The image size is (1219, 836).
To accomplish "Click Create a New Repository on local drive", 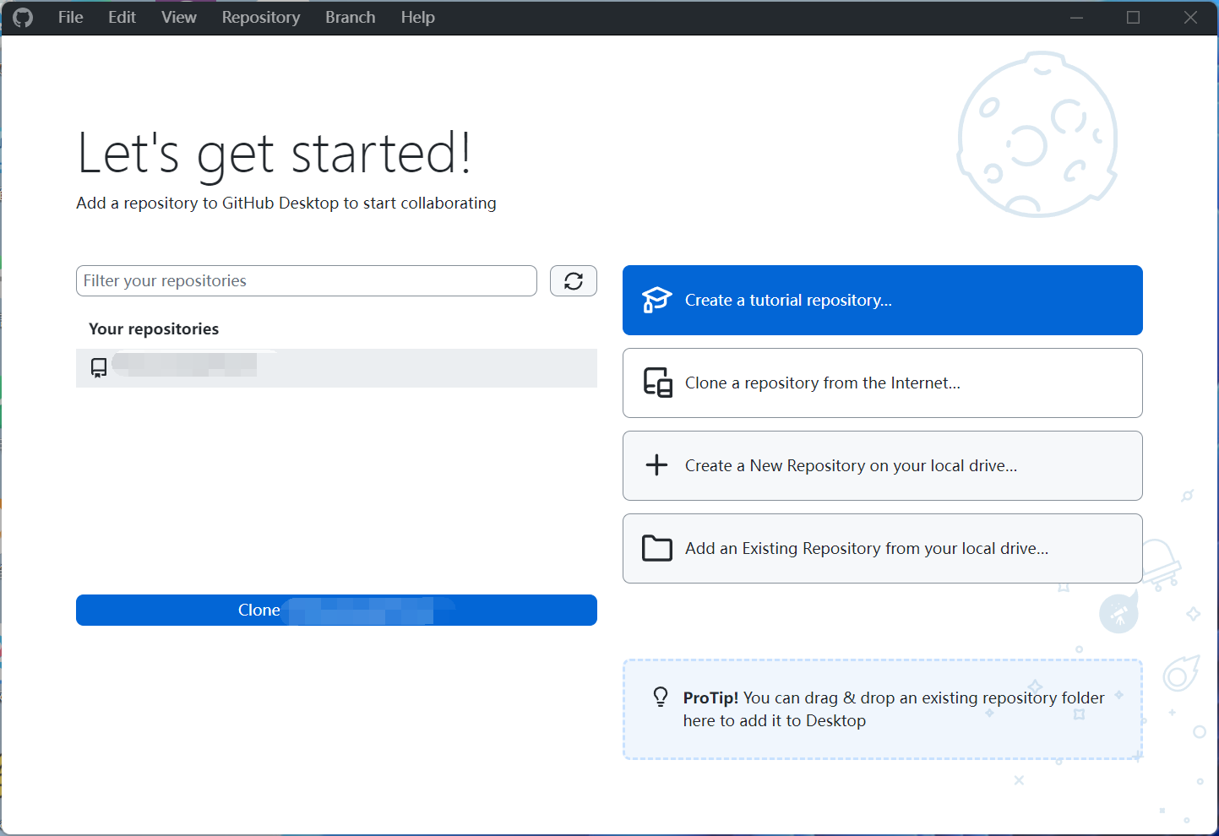I will [883, 466].
